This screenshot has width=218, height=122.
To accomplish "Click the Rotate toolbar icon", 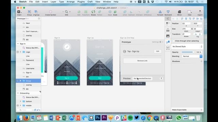I will click(93, 12).
